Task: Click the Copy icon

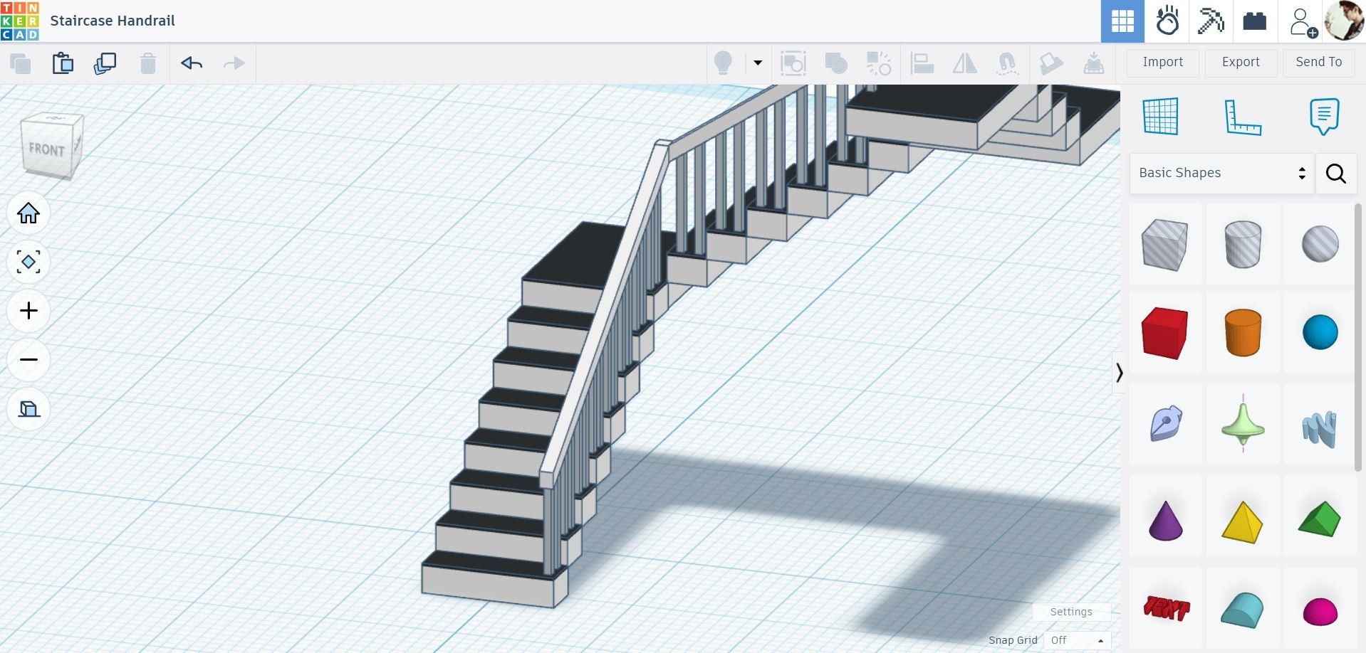Action: (x=21, y=63)
